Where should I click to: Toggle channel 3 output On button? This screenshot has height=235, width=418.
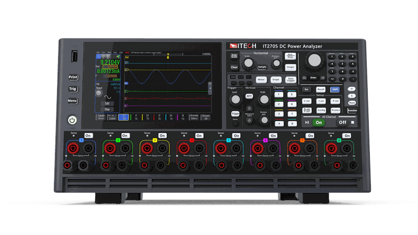162,136
